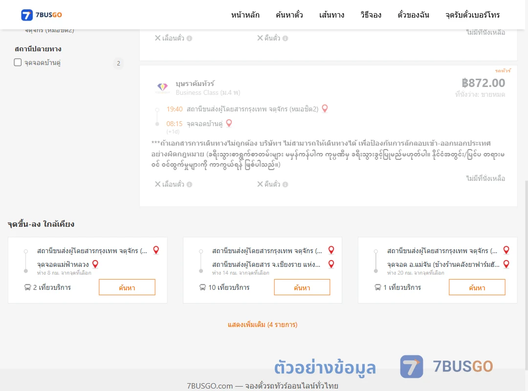Click the ที่นั่งว่าง: ขายหมด text
The height and width of the screenshot is (391, 528).
coord(480,95)
